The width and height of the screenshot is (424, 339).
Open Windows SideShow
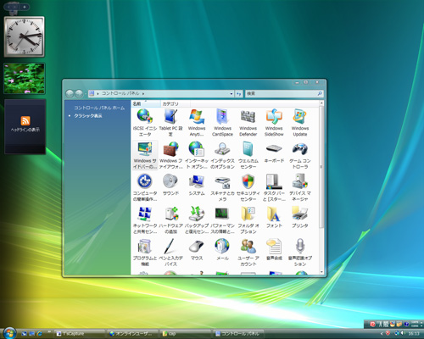pos(274,122)
